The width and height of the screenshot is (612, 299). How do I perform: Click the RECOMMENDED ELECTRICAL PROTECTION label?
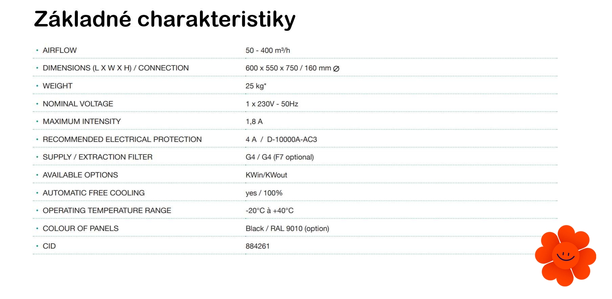(122, 140)
